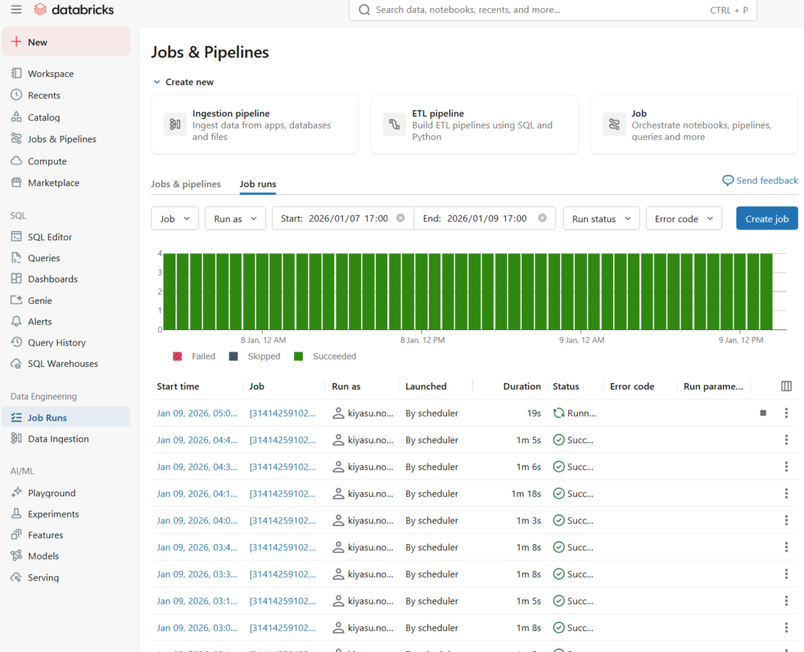Click the Data Ingestion icon
The width and height of the screenshot is (804, 652).
pyautogui.click(x=16, y=439)
